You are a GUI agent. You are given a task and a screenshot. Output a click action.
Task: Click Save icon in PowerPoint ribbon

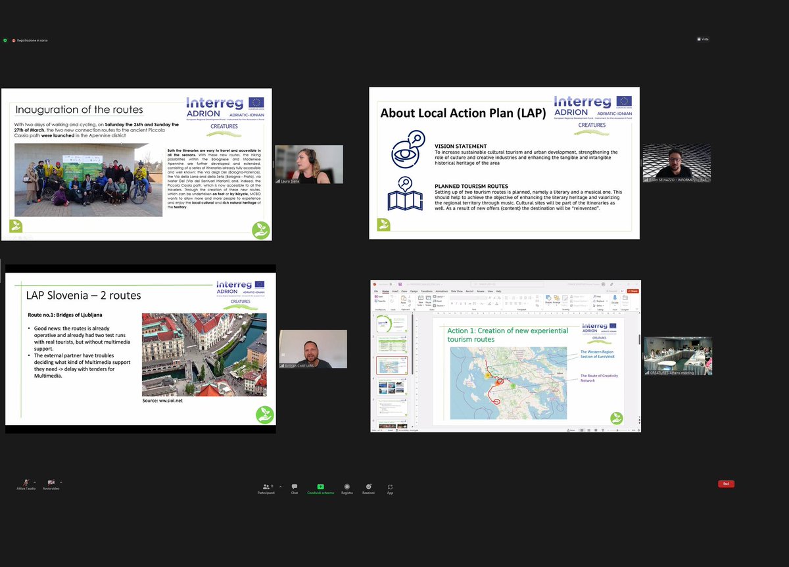377,296
